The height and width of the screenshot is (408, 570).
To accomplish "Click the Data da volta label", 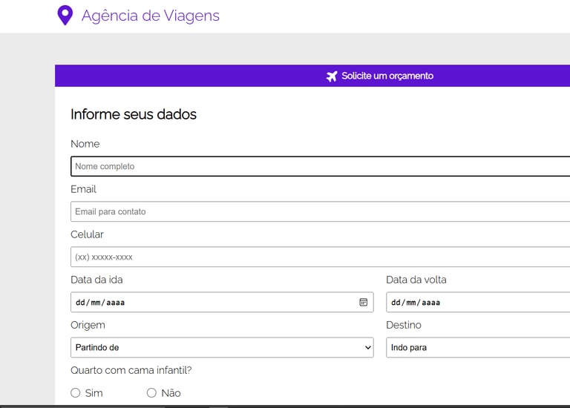I will tap(416, 280).
